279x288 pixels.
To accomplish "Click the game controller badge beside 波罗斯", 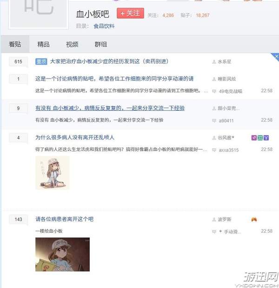I will (x=254, y=219).
